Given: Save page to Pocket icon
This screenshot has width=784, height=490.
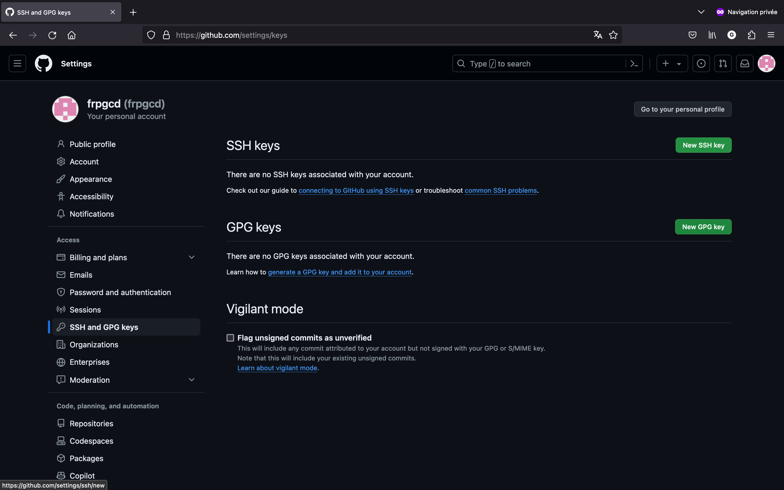Looking at the screenshot, I should [x=692, y=35].
